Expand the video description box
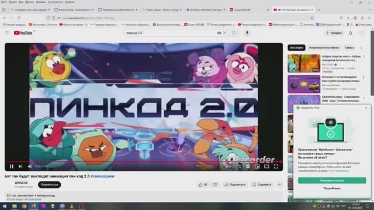This screenshot has height=210, width=374. [x=144, y=197]
